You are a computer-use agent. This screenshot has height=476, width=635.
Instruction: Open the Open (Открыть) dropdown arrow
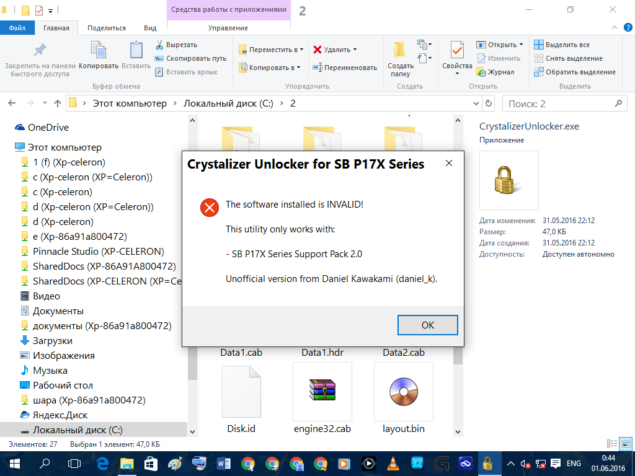[x=521, y=45]
